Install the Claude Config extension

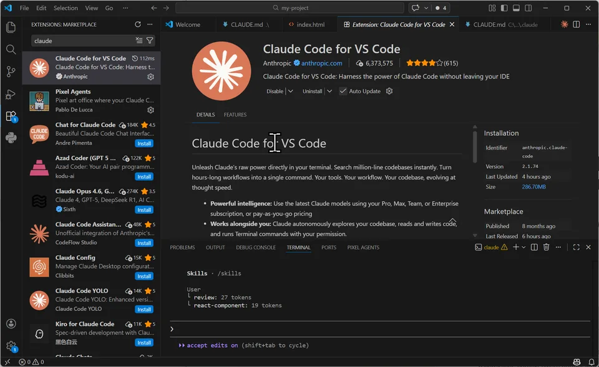[x=144, y=276]
